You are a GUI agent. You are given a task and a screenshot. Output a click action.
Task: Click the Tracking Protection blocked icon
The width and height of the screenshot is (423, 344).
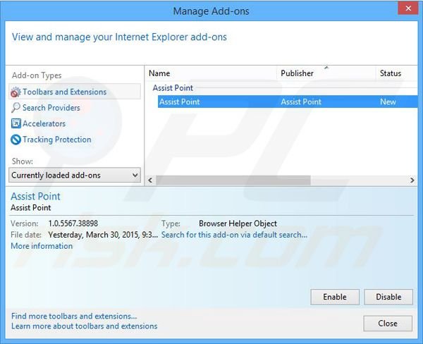click(x=16, y=140)
